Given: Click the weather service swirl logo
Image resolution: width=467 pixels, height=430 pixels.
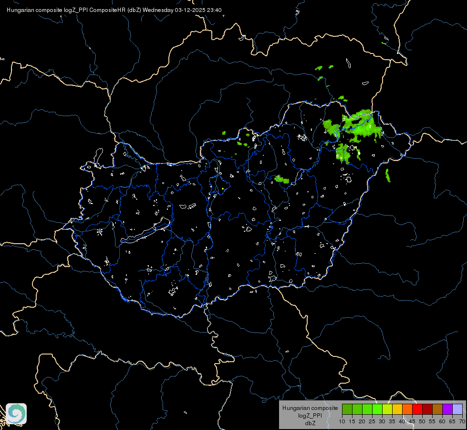Looking at the screenshot, I should click(x=16, y=414).
